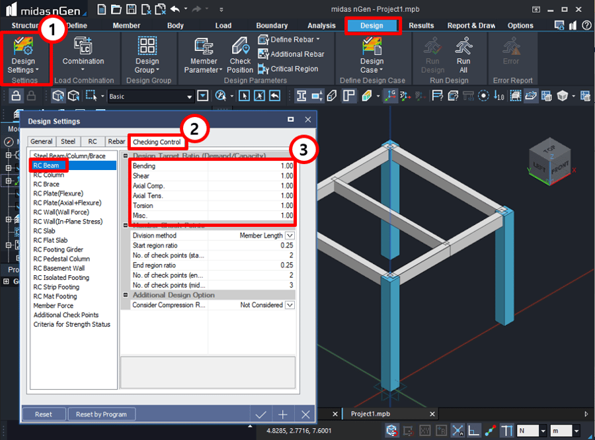Edit the Torsion ratio value

251,206
